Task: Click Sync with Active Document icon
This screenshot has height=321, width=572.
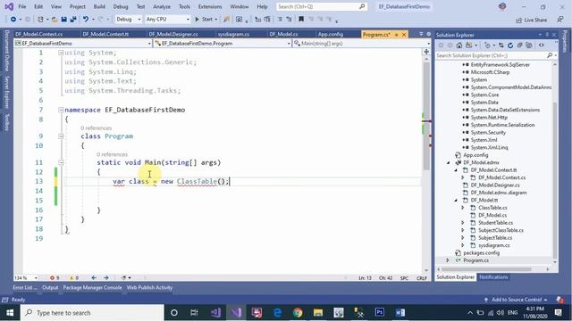Action: tap(501, 45)
